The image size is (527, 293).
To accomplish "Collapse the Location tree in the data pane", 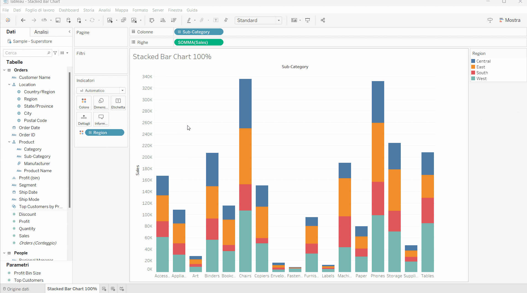I will pyautogui.click(x=9, y=84).
